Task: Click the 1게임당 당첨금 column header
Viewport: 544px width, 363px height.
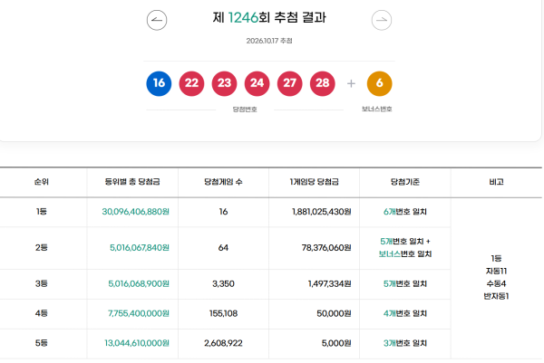Action: [x=315, y=182]
